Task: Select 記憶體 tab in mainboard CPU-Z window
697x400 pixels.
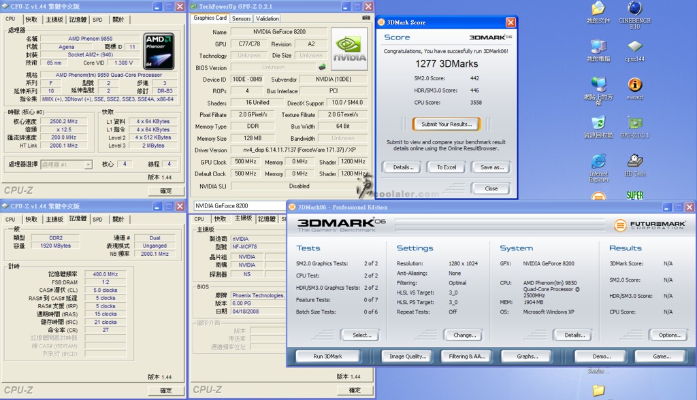Action: pos(267,218)
